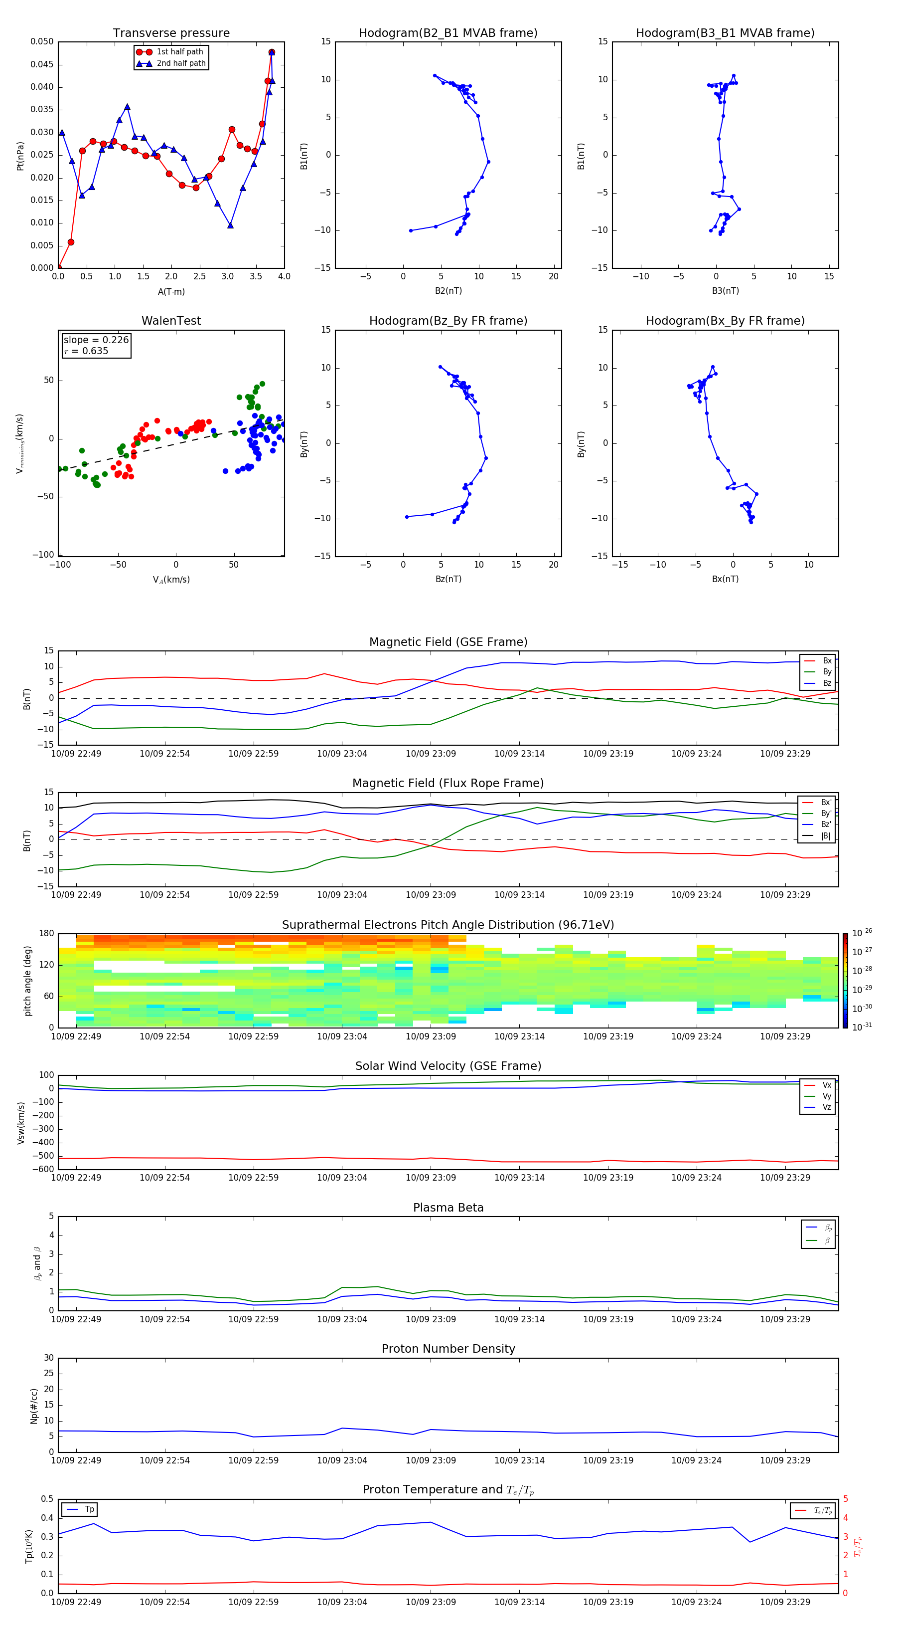Select the Tp legend entry in temperature panel

point(80,1509)
